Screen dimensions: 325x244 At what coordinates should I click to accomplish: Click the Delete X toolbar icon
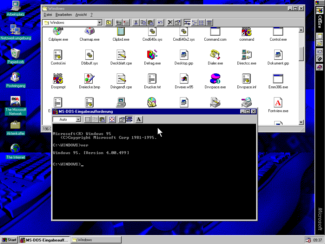click(170, 23)
